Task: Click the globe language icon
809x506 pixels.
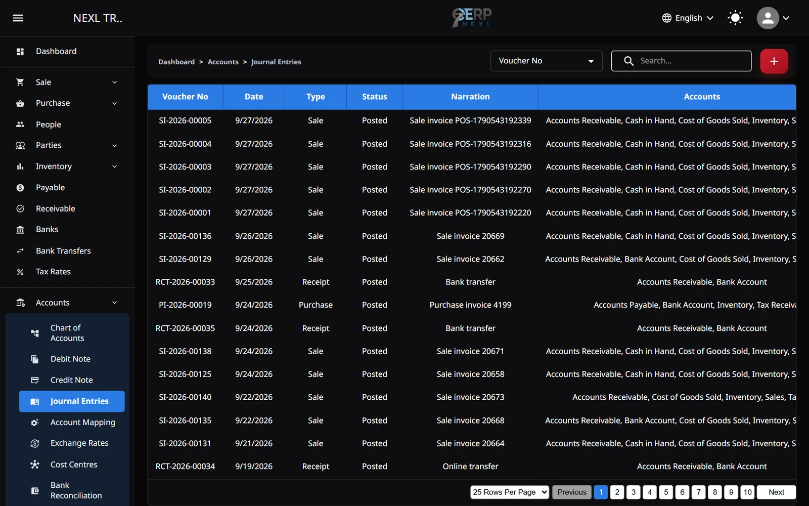Action: [x=667, y=18]
